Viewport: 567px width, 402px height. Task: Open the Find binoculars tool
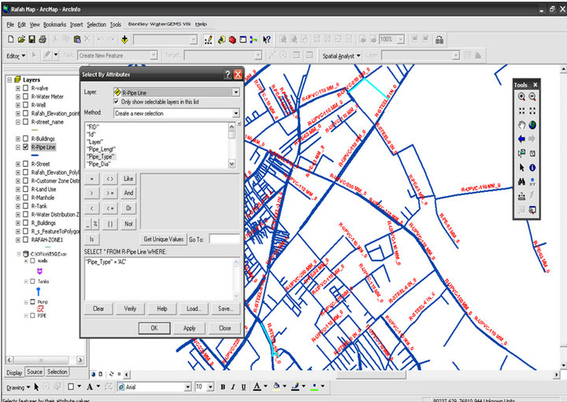(x=521, y=182)
